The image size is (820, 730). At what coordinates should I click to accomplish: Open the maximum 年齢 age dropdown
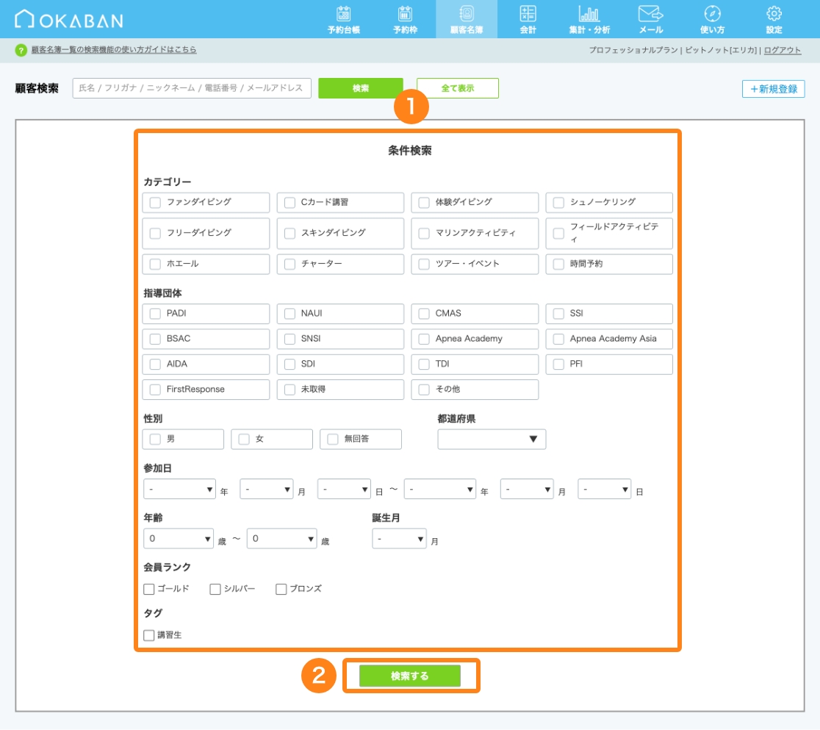coord(282,538)
